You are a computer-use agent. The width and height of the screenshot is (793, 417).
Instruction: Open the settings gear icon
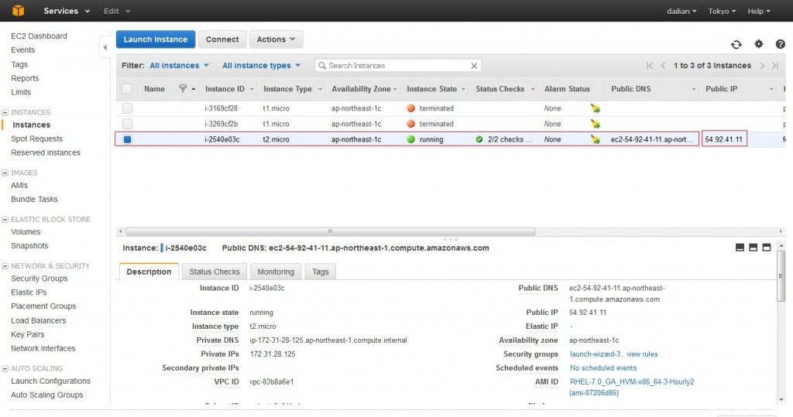click(x=758, y=45)
